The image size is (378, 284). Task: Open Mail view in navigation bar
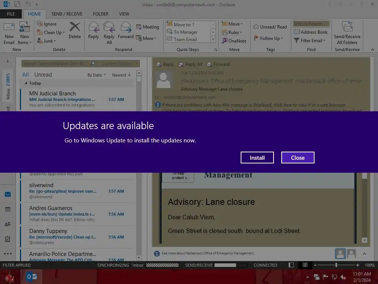(8, 195)
